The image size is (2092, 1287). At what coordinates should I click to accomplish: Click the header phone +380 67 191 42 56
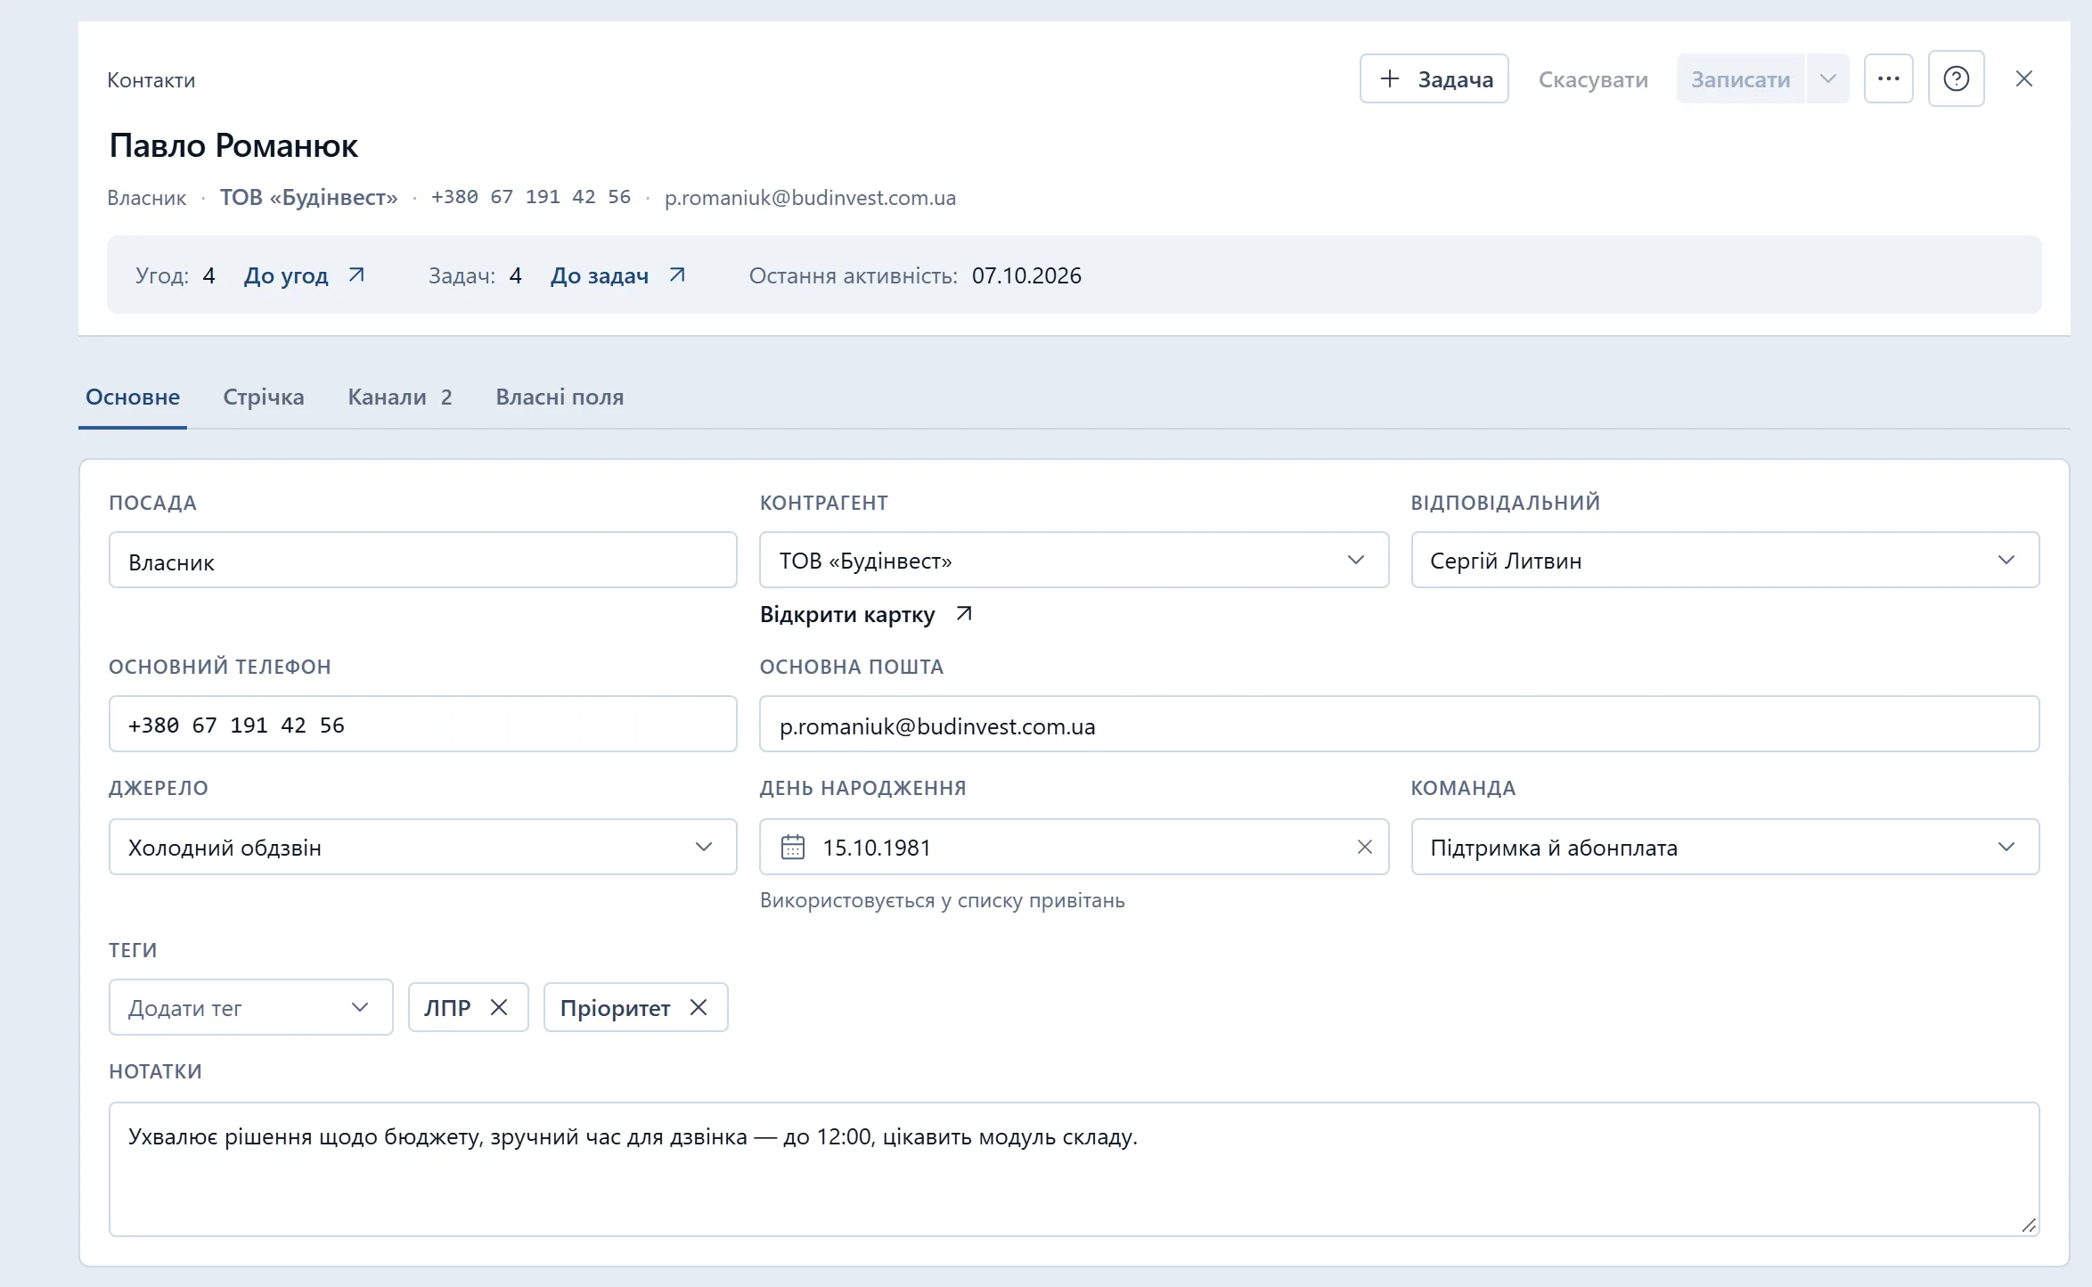pos(531,197)
